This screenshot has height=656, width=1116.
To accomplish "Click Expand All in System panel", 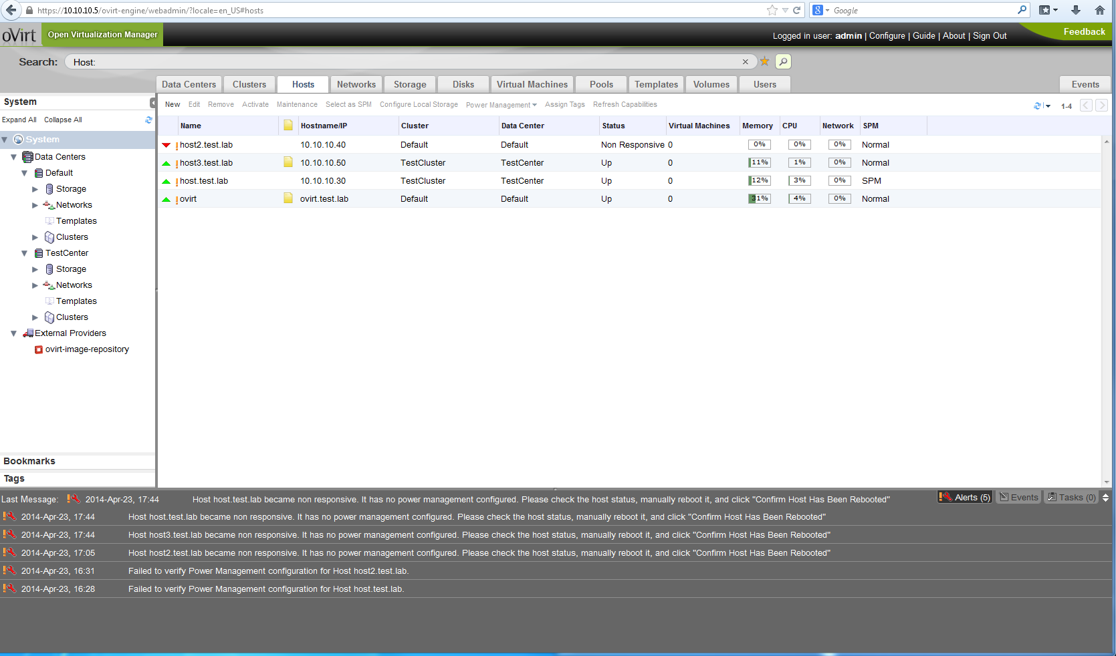I will (19, 120).
